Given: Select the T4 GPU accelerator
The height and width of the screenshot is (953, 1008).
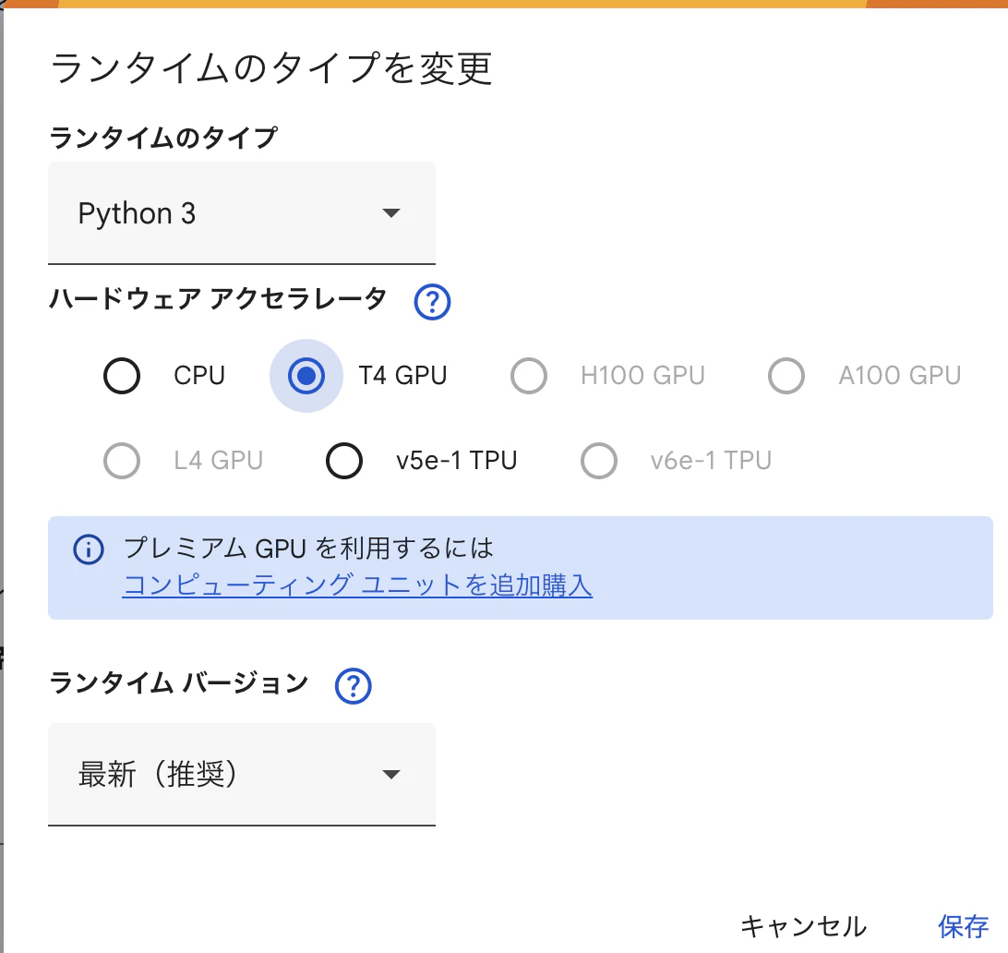Looking at the screenshot, I should tap(306, 376).
